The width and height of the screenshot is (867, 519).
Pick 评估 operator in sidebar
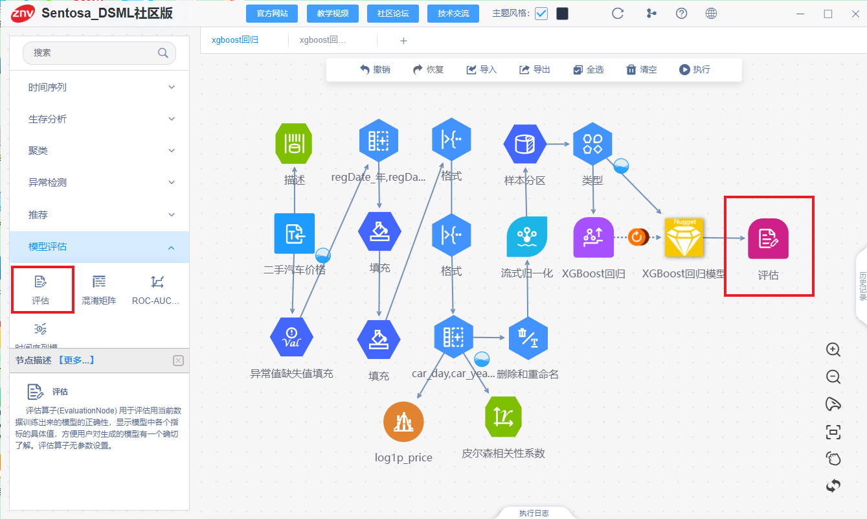[41, 289]
